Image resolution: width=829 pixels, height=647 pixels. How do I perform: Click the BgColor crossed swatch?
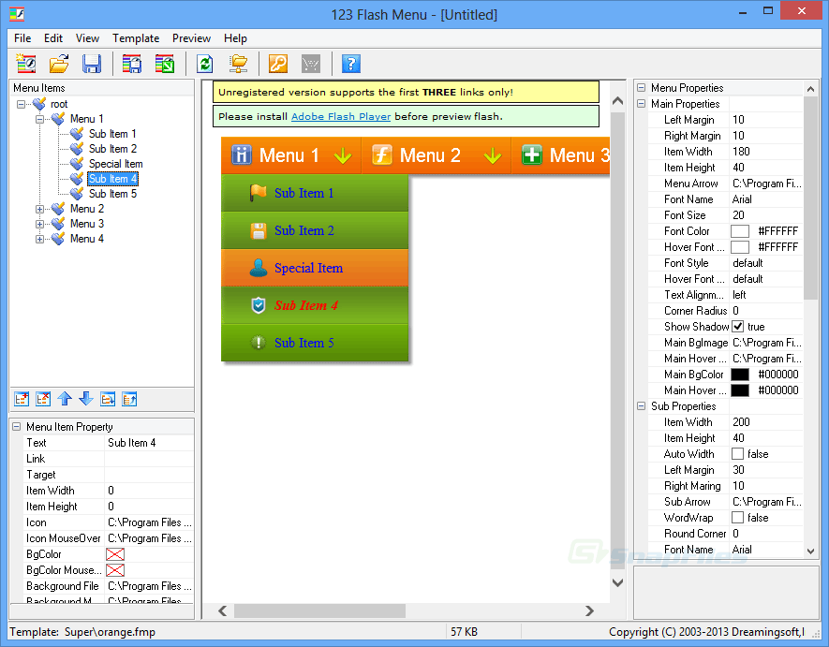115,554
